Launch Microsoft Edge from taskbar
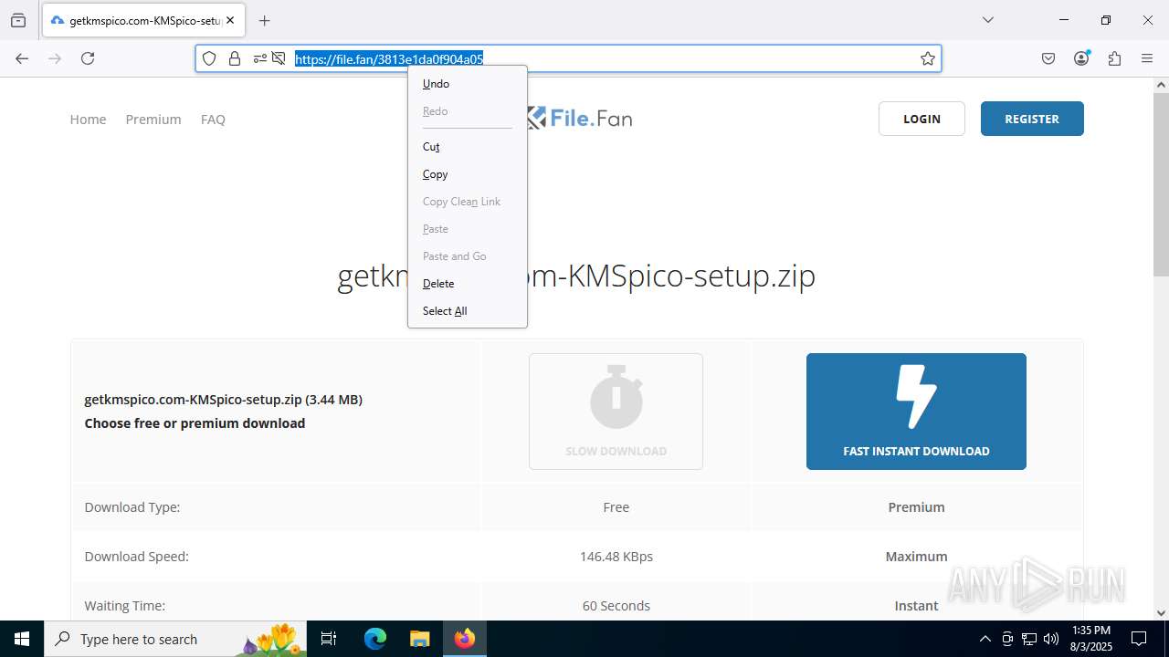The image size is (1169, 657). coord(375,639)
